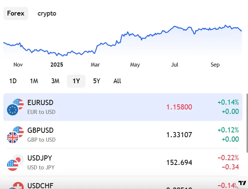
Task: Switch to the Forex tab
Action: 16,14
